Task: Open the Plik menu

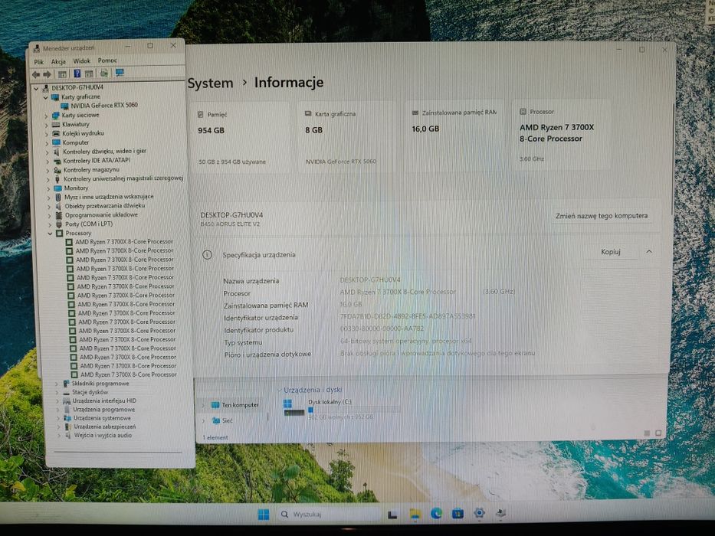Action: (39, 62)
